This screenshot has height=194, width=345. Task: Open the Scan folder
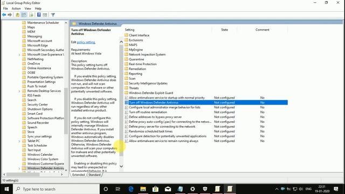click(130, 79)
